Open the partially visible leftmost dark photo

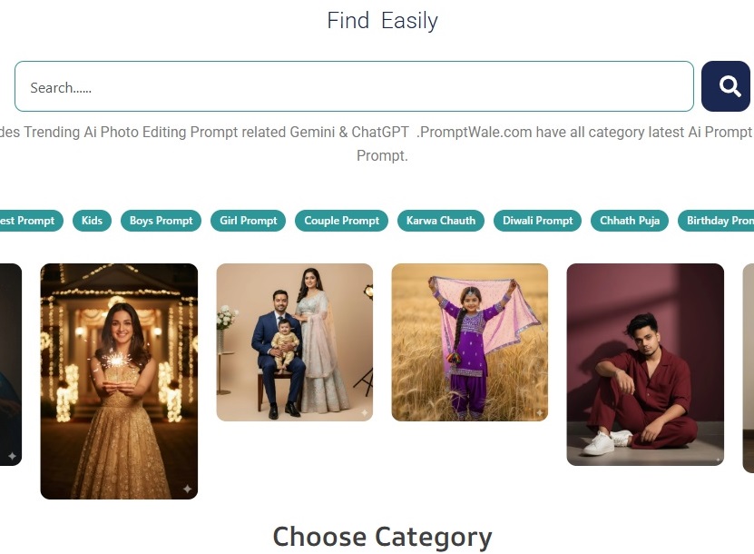(9, 363)
